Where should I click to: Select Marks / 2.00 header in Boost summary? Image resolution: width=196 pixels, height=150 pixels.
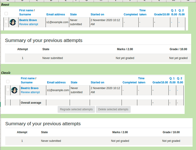(x=125, y=49)
